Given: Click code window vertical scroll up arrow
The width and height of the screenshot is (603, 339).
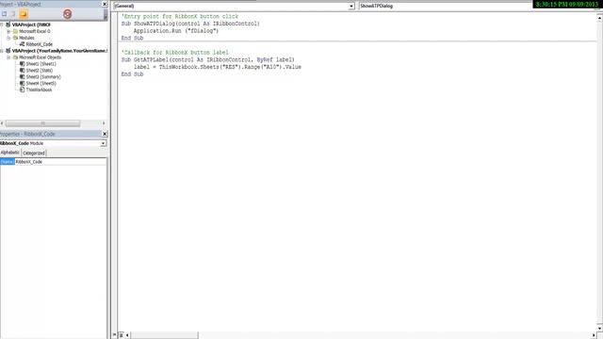Looking at the screenshot, I should point(599,18).
